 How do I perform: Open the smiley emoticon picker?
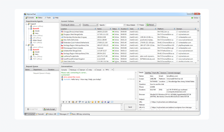pyautogui.click(x=92, y=102)
